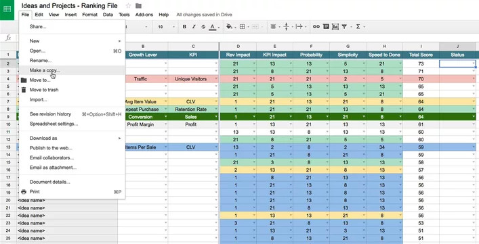Image resolution: width=479 pixels, height=244 pixels.
Task: Select Publish to the web...
Action: pos(72,148)
